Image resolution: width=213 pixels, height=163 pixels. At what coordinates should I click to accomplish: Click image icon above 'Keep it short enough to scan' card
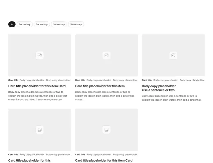click(40, 55)
